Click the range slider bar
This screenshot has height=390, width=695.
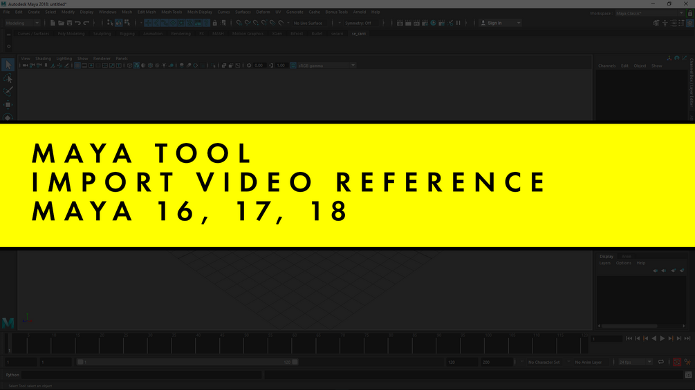187,362
